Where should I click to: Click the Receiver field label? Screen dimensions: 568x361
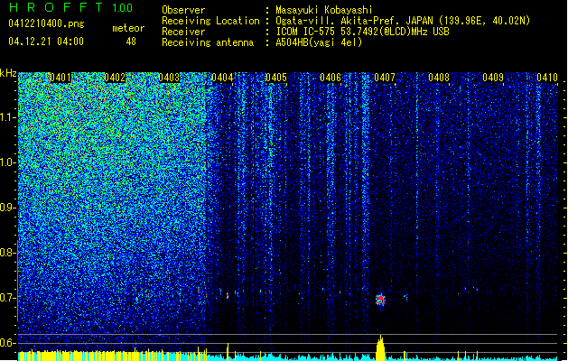click(x=183, y=32)
